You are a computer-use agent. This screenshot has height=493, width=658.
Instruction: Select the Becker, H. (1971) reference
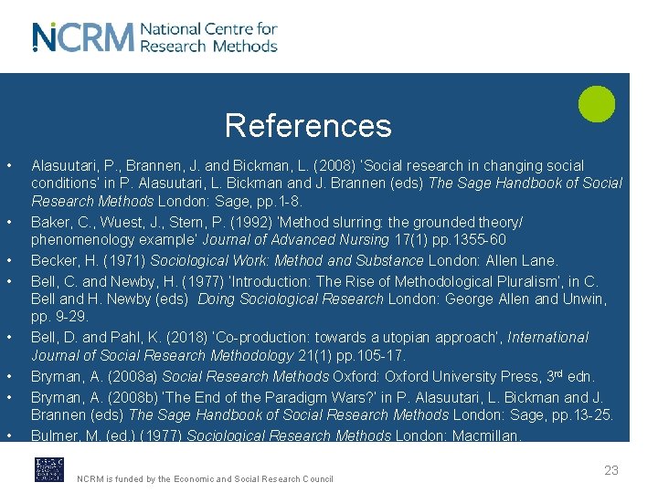click(294, 261)
